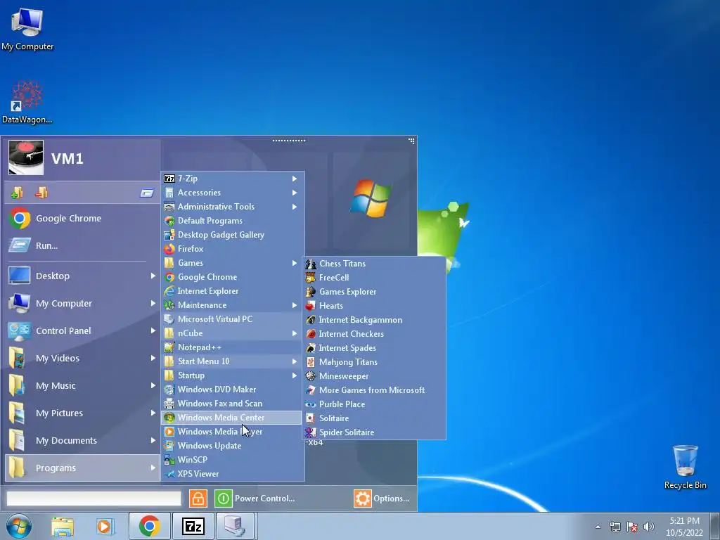Expand the Startup folder
The width and height of the screenshot is (720, 540).
(232, 375)
